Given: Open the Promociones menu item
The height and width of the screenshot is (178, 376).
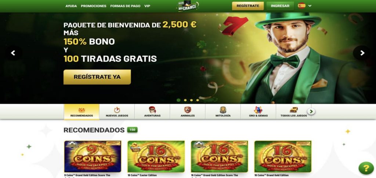Looking at the screenshot, I should click(x=94, y=6).
